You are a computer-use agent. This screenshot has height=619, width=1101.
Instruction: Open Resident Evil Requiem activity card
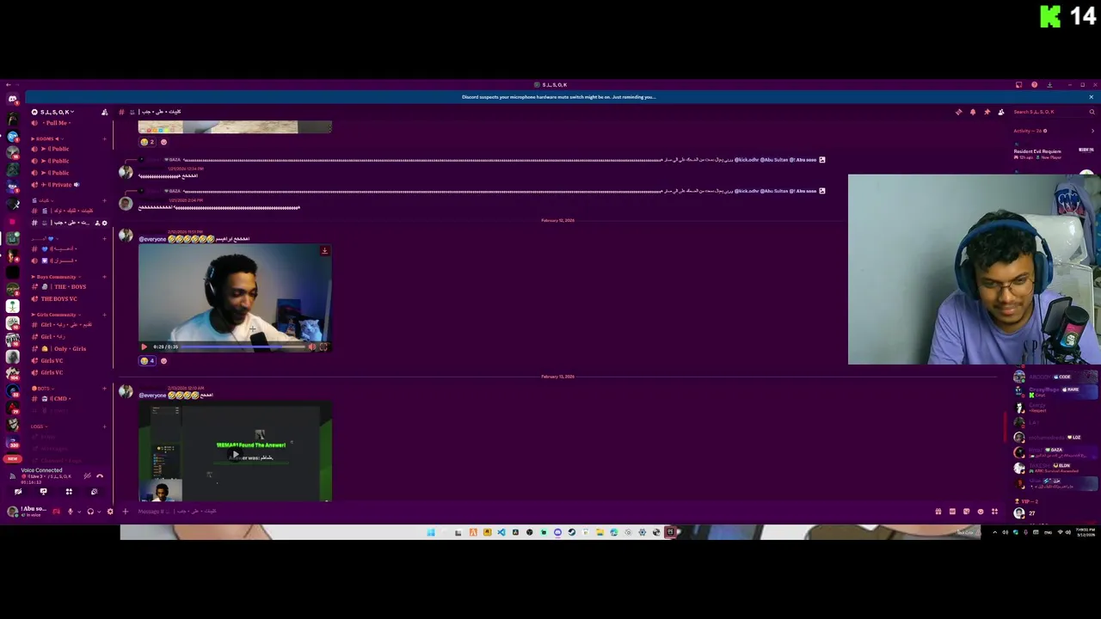1054,153
